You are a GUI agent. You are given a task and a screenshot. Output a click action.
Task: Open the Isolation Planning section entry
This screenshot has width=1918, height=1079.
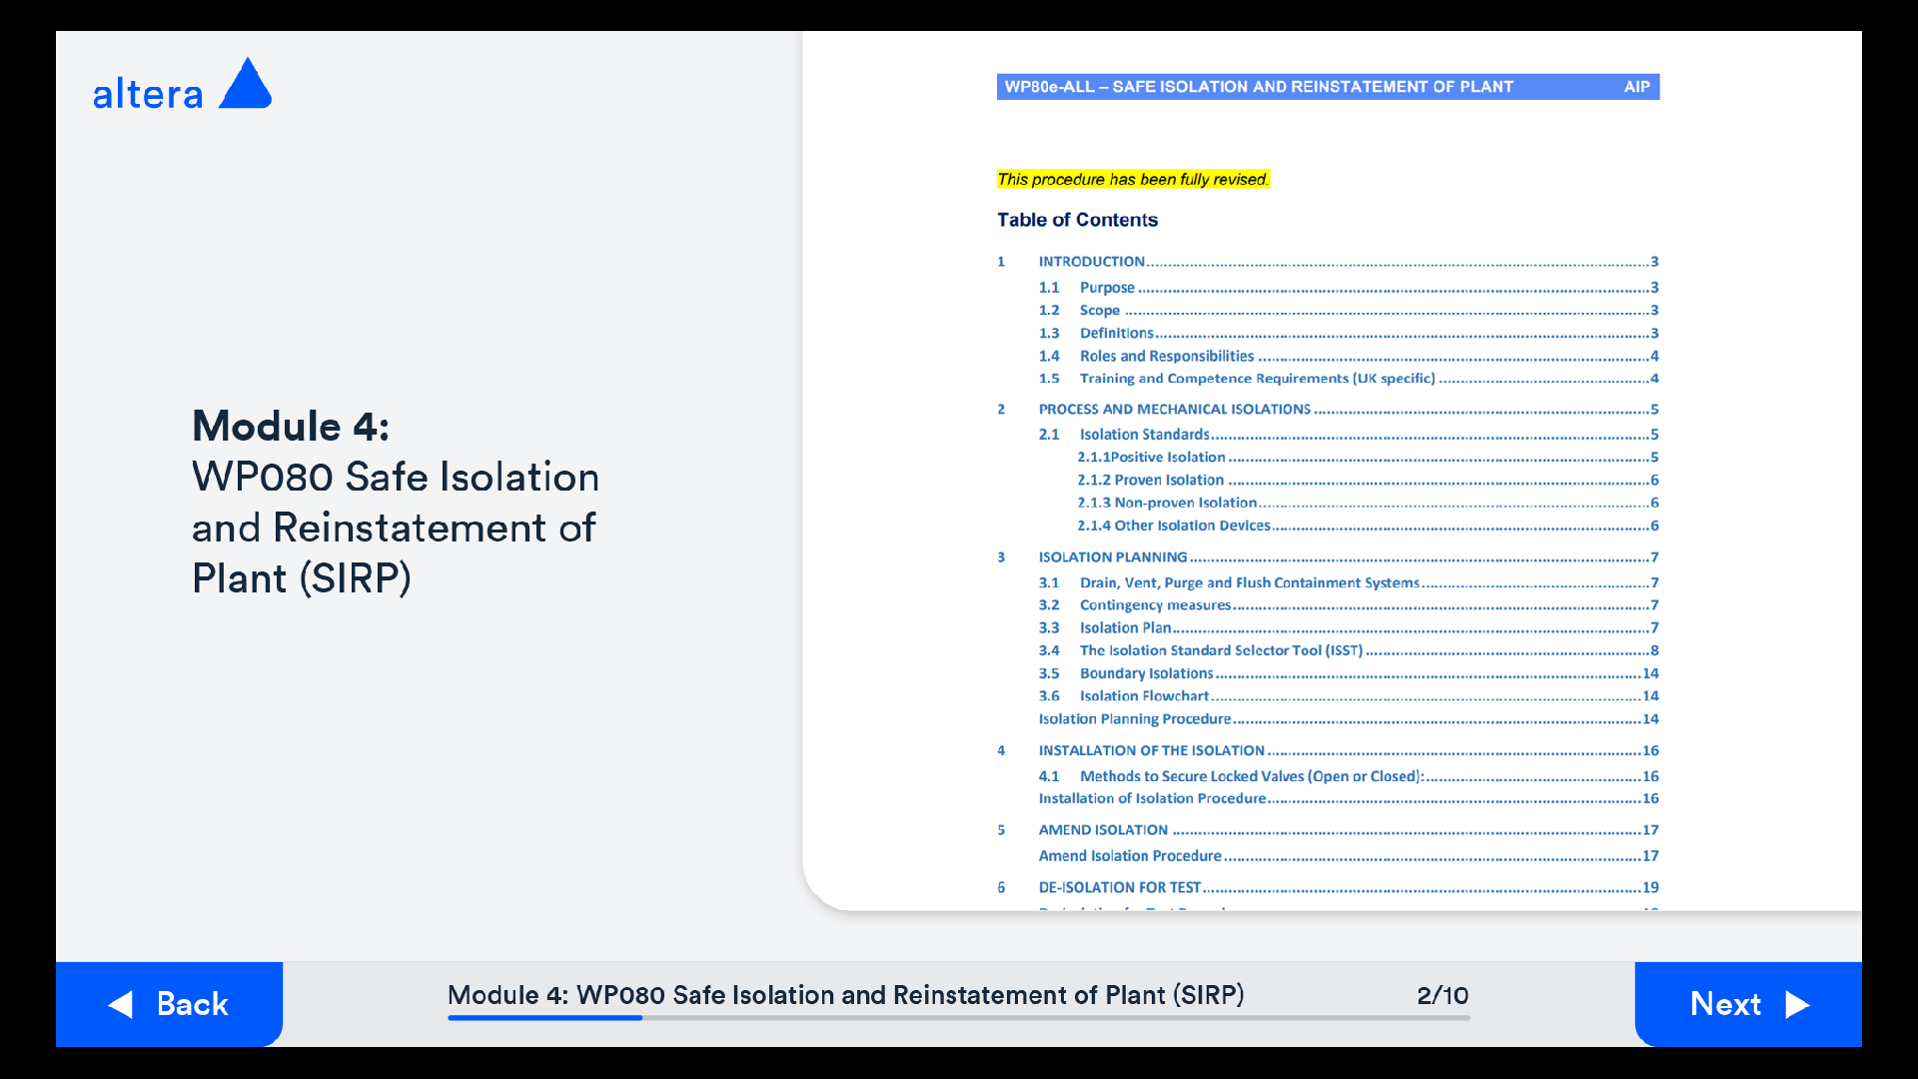[1112, 557]
